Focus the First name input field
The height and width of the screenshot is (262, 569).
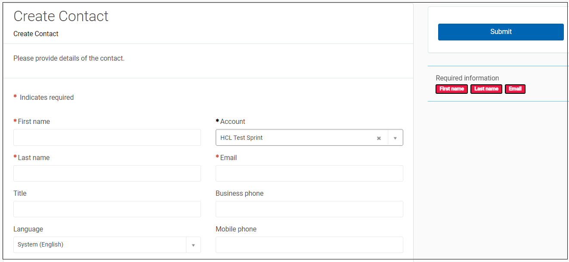tap(107, 138)
